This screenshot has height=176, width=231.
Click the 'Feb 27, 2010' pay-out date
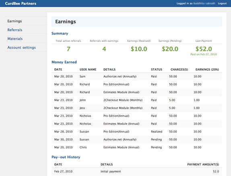[x=63, y=172]
